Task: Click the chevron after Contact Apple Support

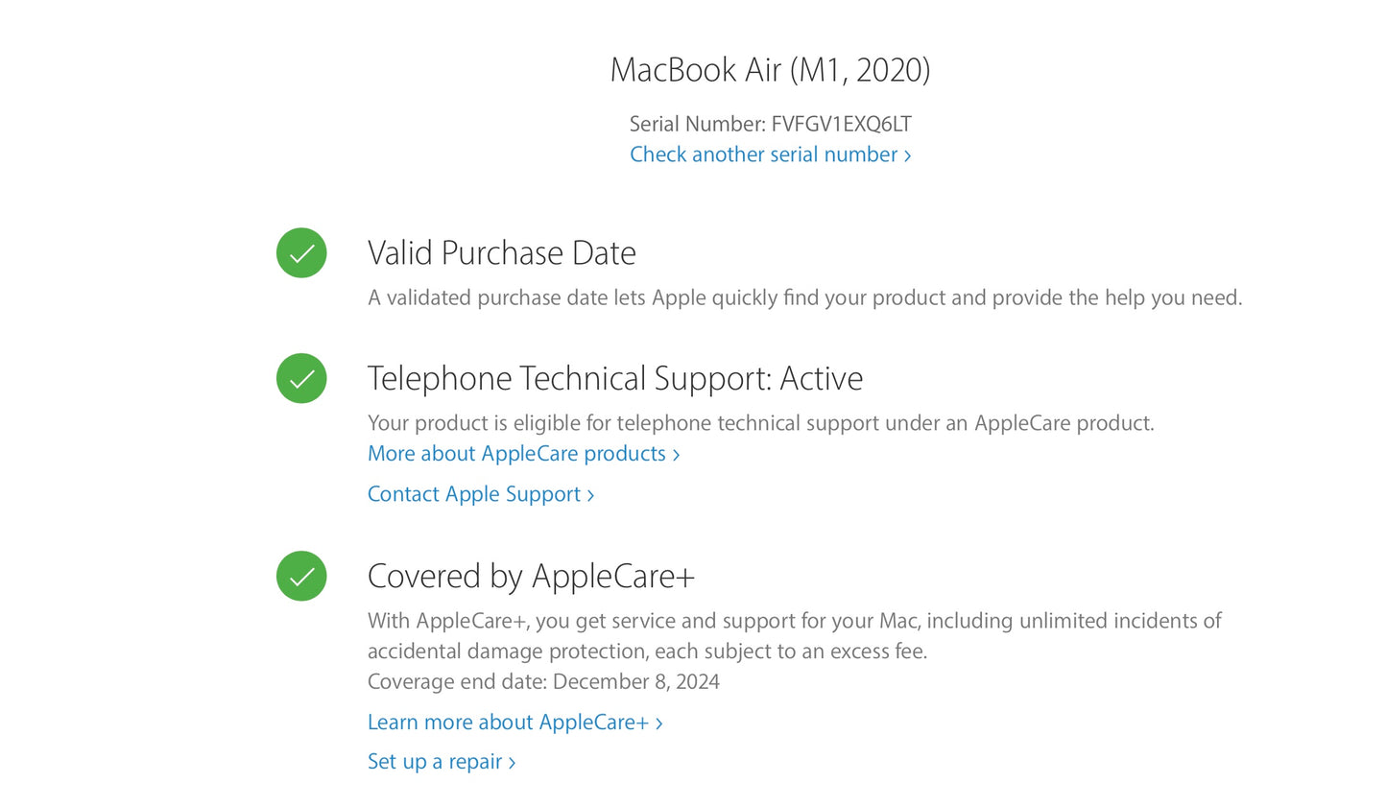Action: point(590,495)
